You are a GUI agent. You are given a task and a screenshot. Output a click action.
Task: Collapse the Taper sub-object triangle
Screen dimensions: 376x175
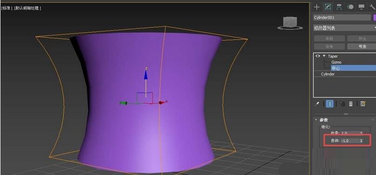click(x=324, y=56)
